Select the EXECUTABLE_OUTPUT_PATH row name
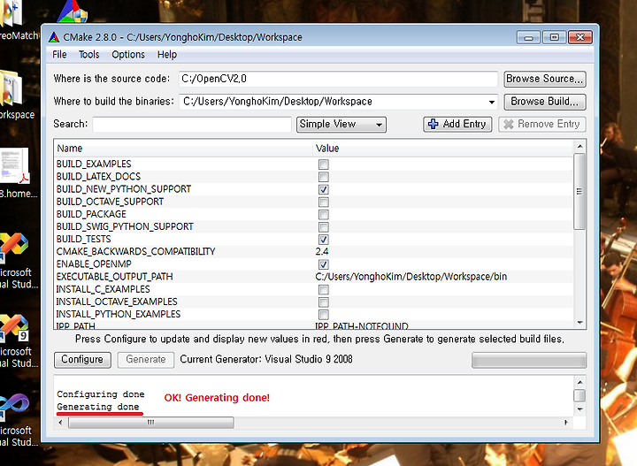This screenshot has width=637, height=466. coord(114,277)
